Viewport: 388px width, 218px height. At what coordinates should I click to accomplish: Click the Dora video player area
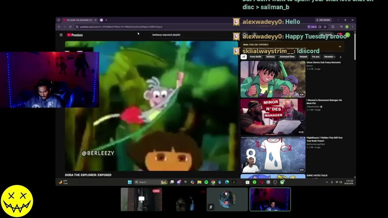click(152, 106)
